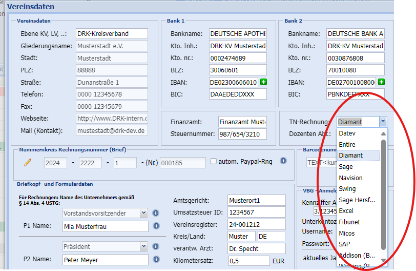Open the TN-Rechnung dropdown arrow
The width and height of the screenshot is (416, 271).
[x=383, y=122]
